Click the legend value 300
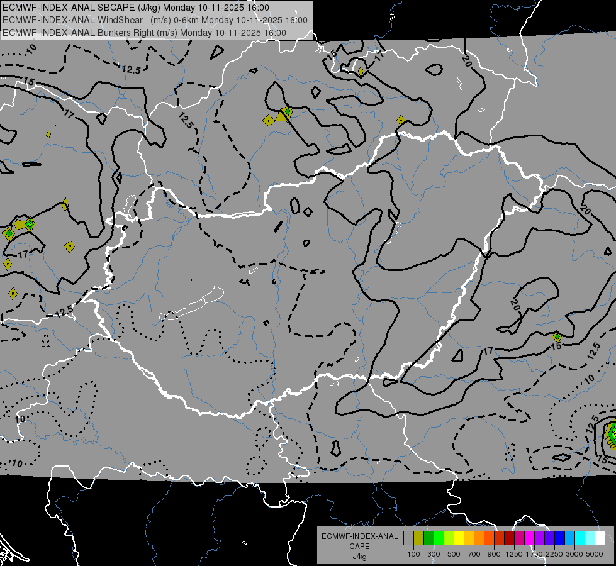This screenshot has height=566, width=616. [x=434, y=554]
